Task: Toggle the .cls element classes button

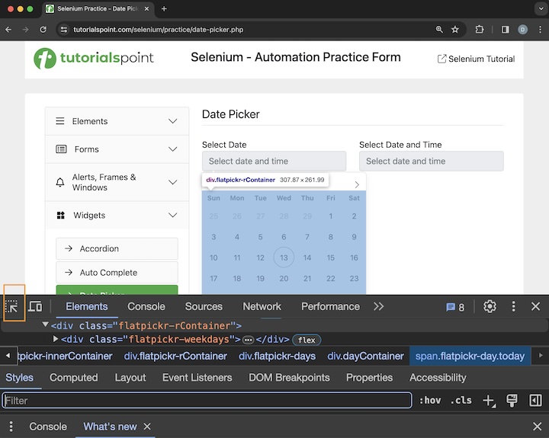Action: [461, 401]
